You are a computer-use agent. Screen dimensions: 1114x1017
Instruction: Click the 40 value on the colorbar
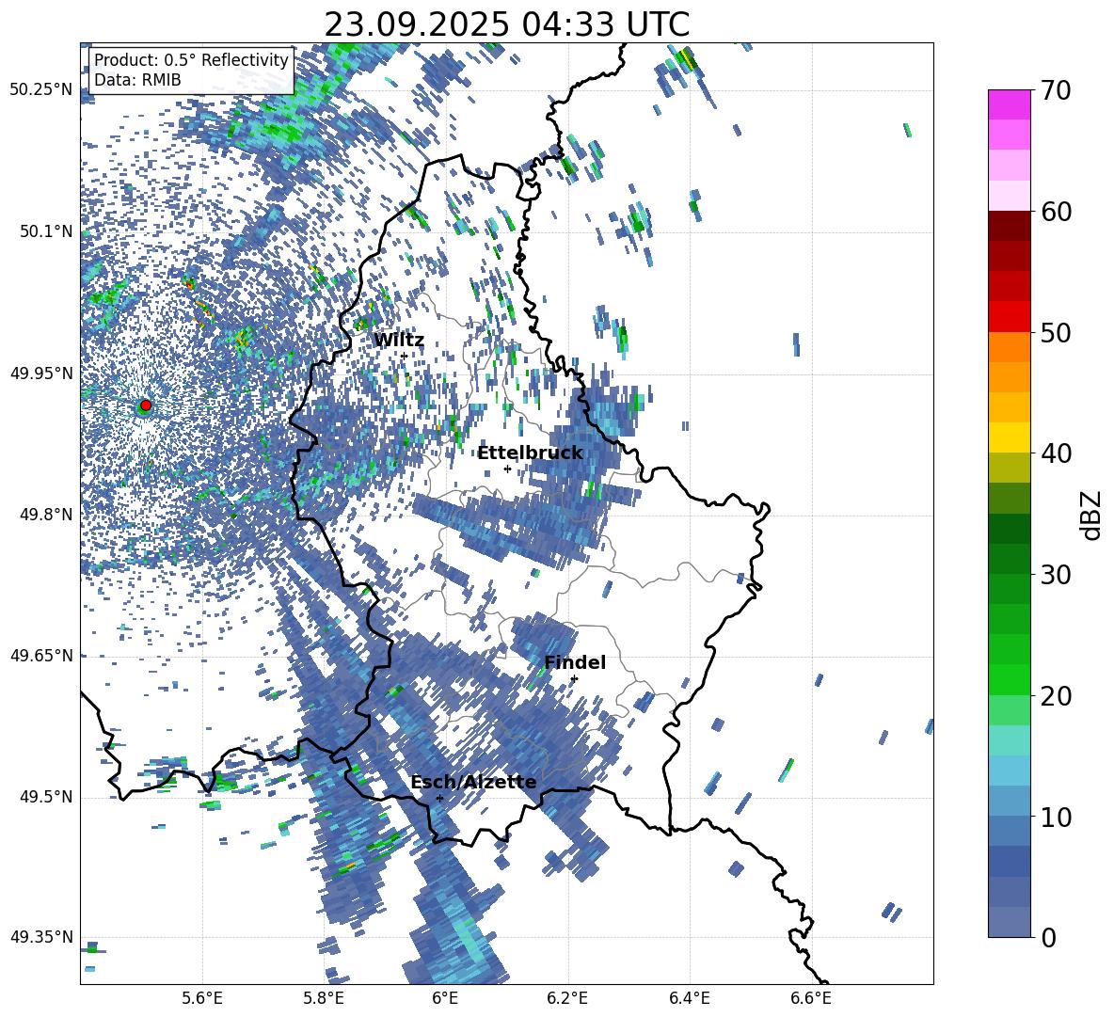click(1056, 453)
